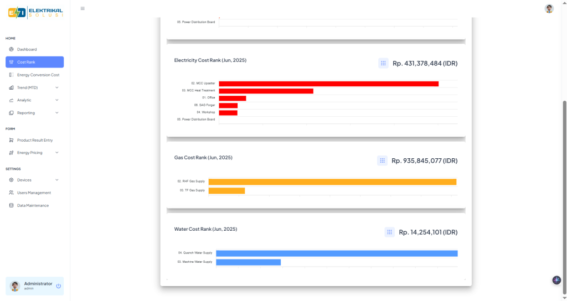Open Data Maintenance settings
Screen dimensions: 567x301
pyautogui.click(x=33, y=205)
